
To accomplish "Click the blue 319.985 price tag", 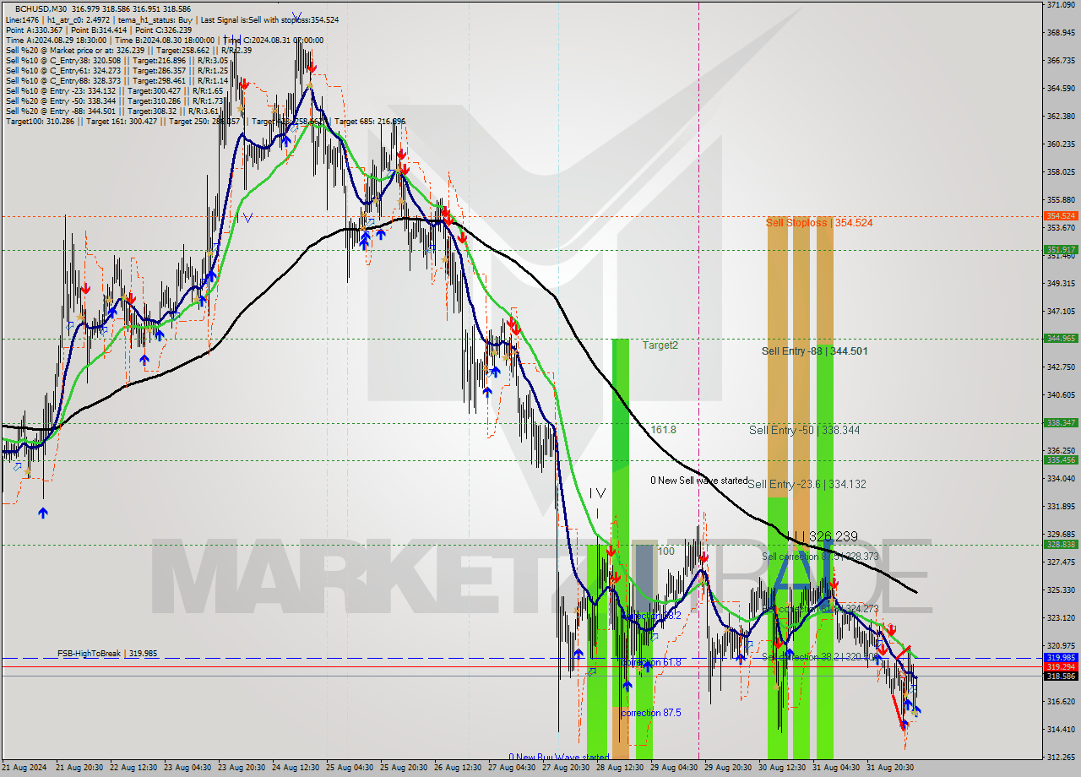I will click(1061, 657).
